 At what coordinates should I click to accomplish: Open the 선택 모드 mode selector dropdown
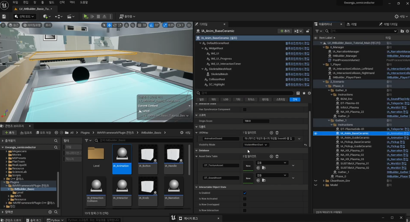pos(25,16)
